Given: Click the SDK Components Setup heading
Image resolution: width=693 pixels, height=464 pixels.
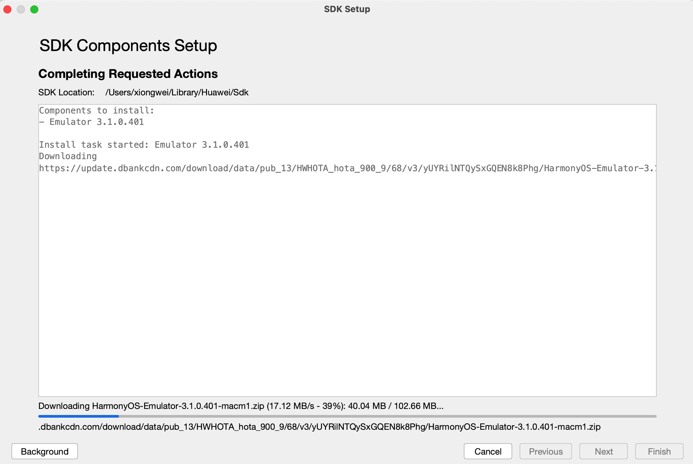Looking at the screenshot, I should pos(128,45).
